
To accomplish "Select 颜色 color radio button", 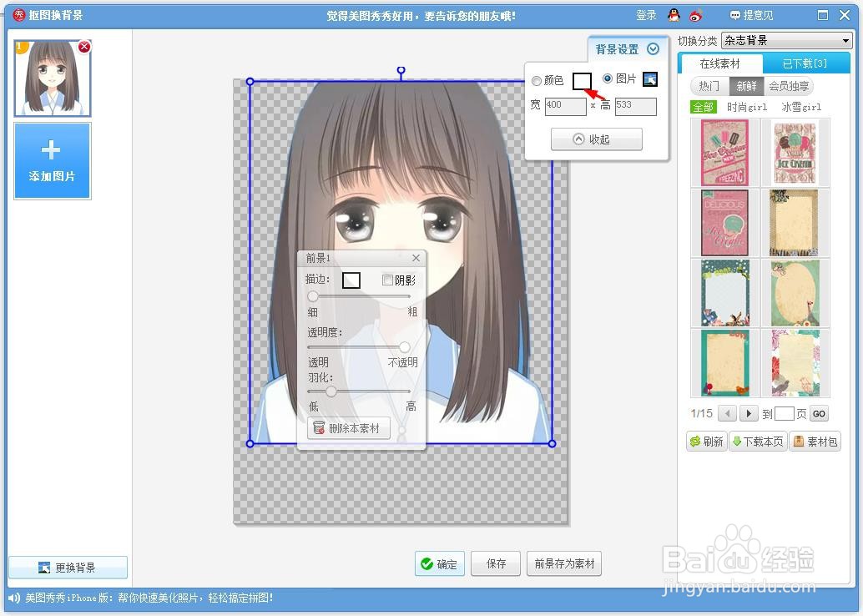I will [536, 81].
